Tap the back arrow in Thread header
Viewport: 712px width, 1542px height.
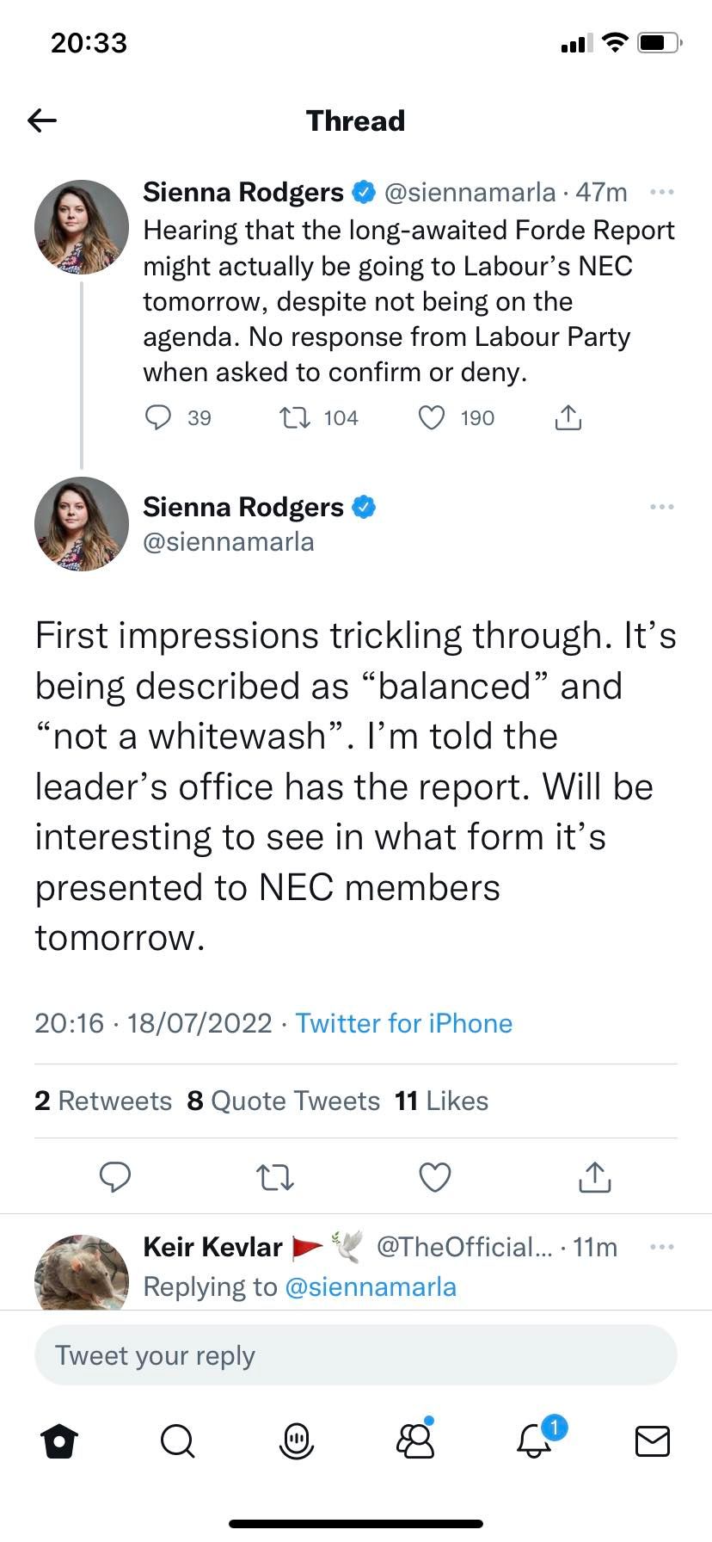point(42,120)
